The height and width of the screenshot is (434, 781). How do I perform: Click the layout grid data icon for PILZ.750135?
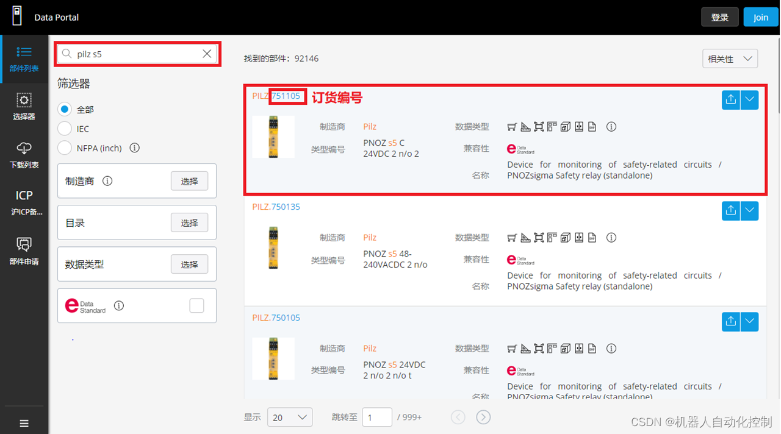[552, 238]
